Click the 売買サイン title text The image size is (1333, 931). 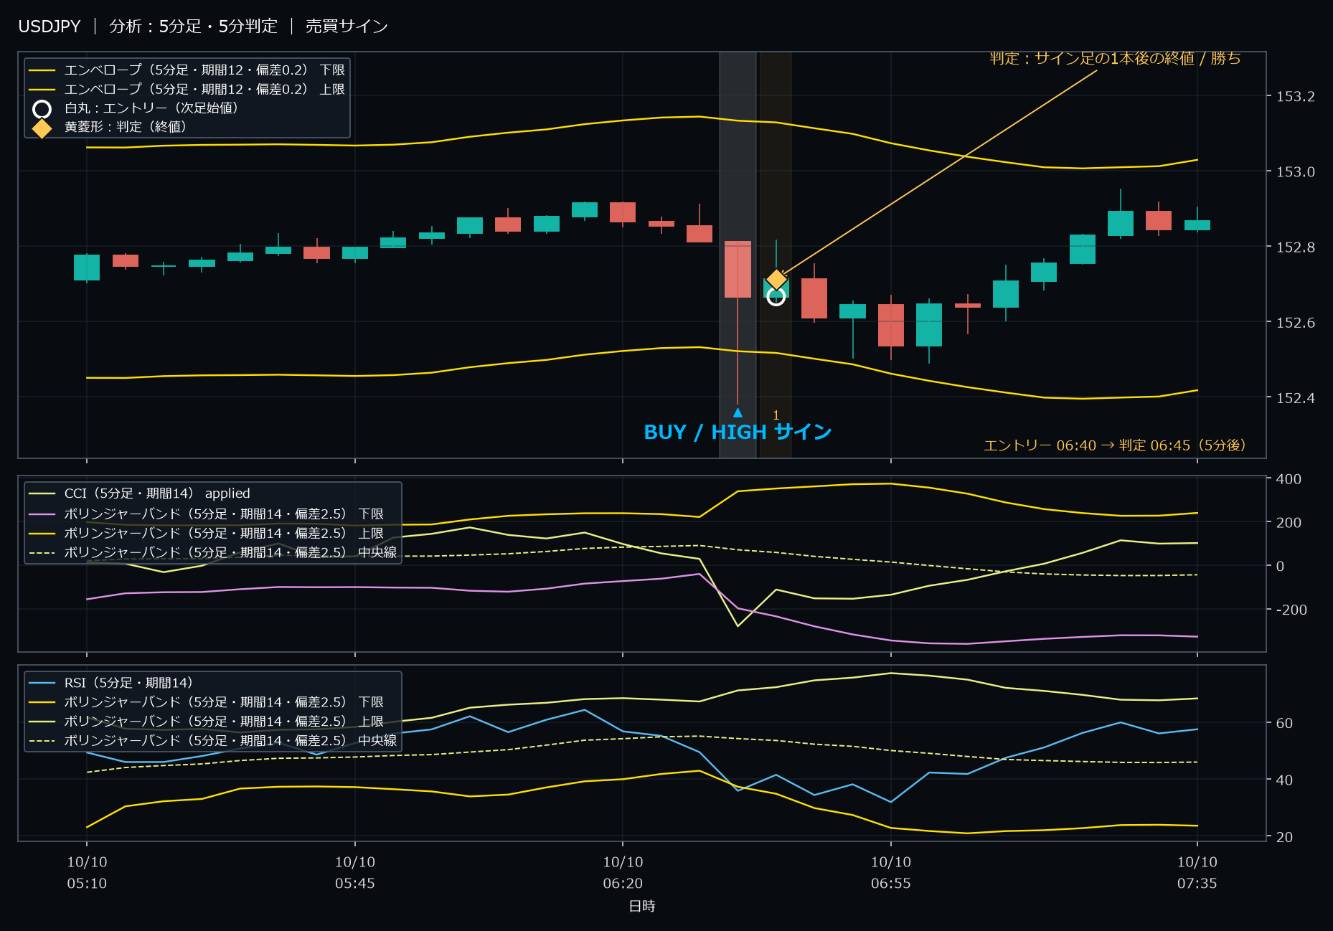(347, 27)
